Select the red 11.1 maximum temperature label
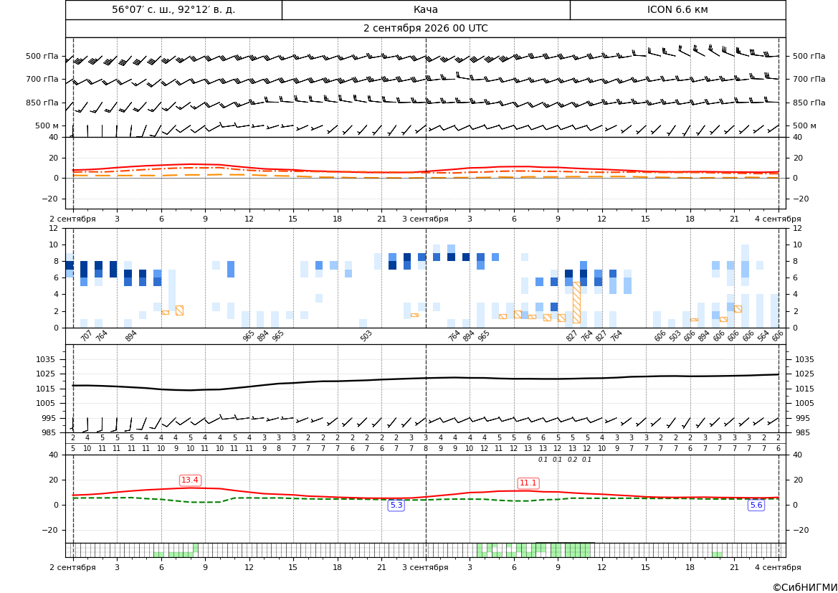Screen dimensions: 838x593 528,483
